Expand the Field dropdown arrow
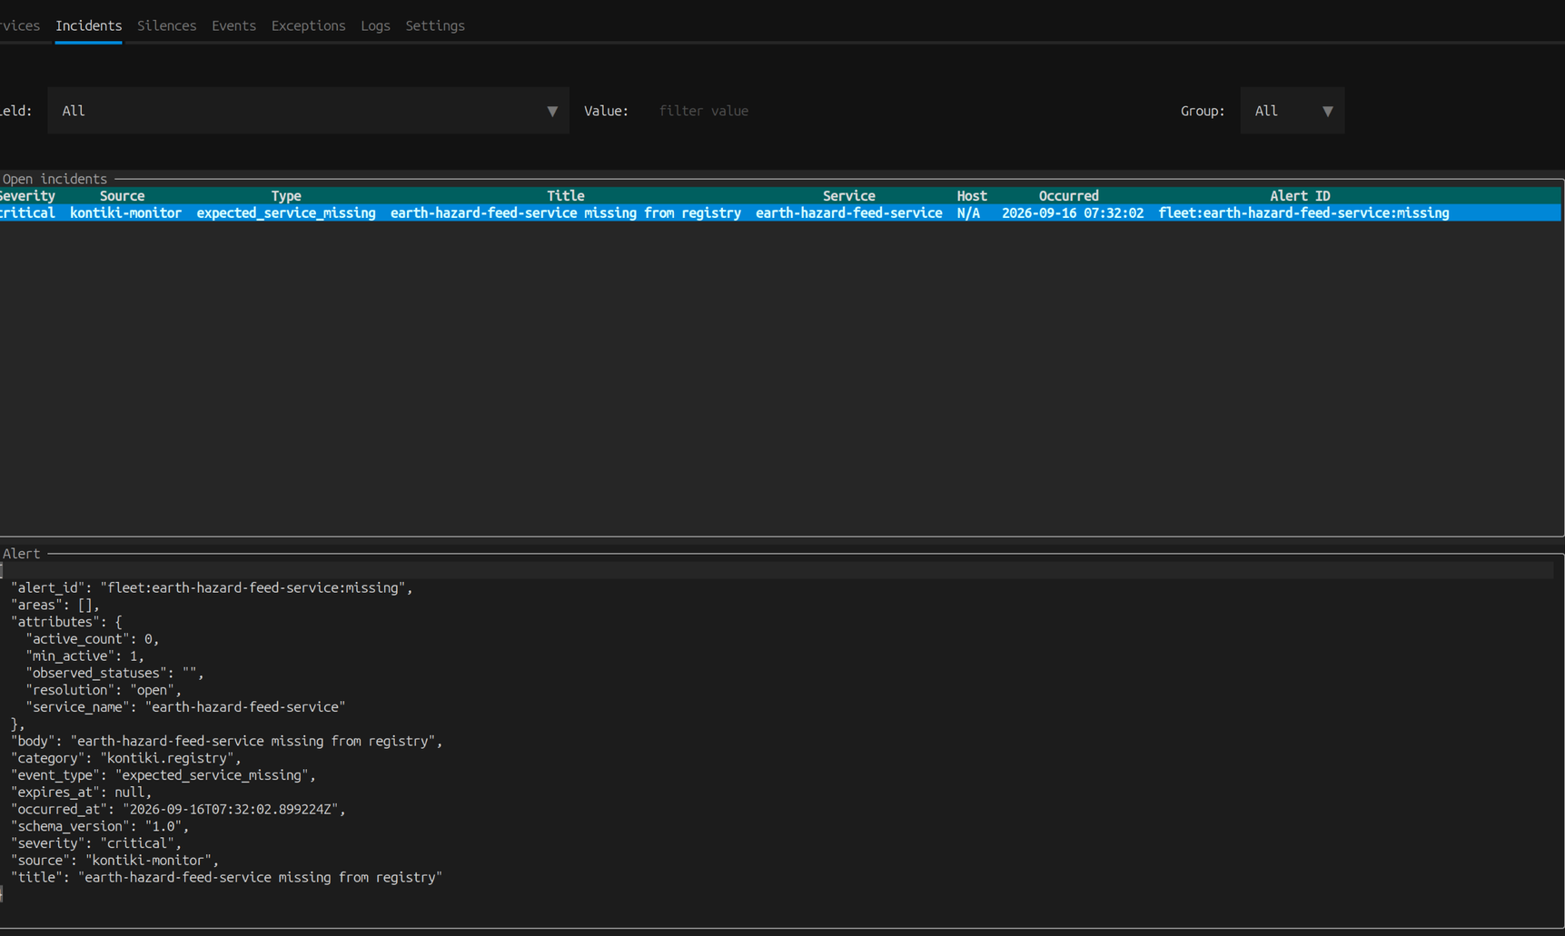 [551, 111]
